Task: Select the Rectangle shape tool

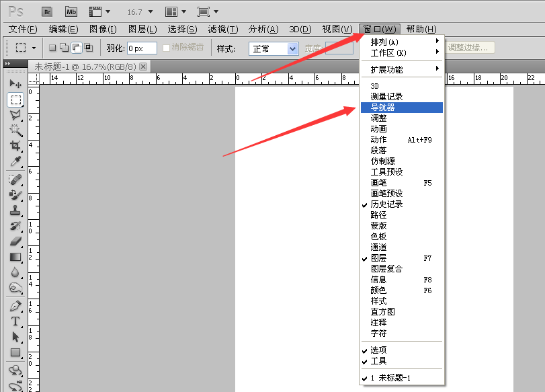Action: pyautogui.click(x=15, y=352)
